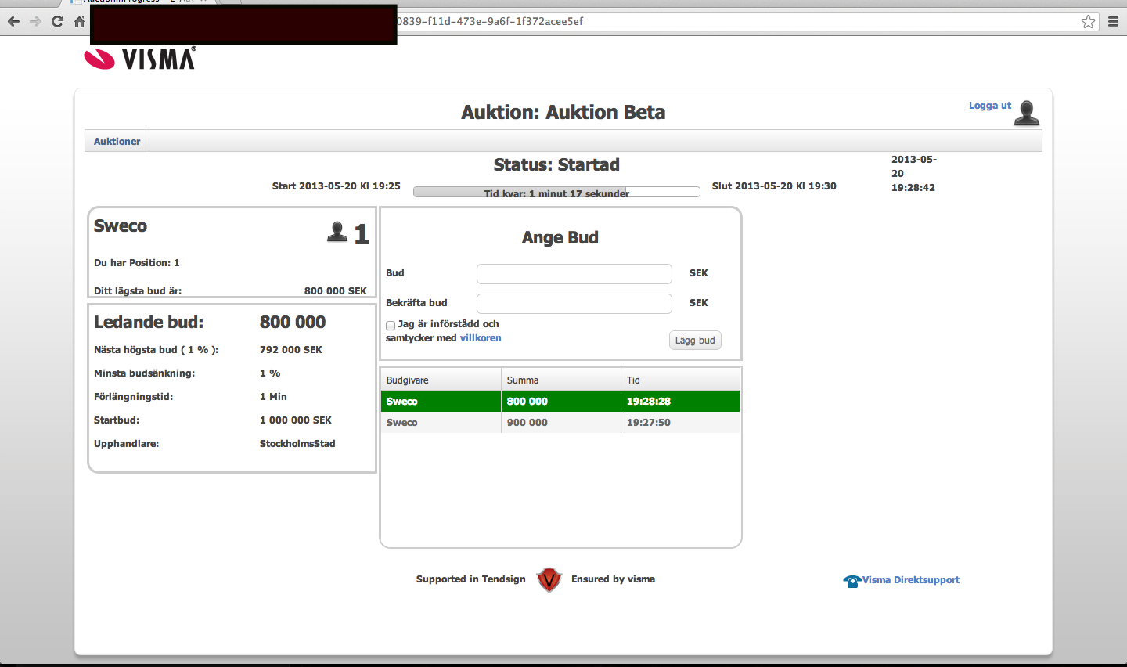Reload the page with refresh icon
The image size is (1127, 667).
click(x=57, y=21)
